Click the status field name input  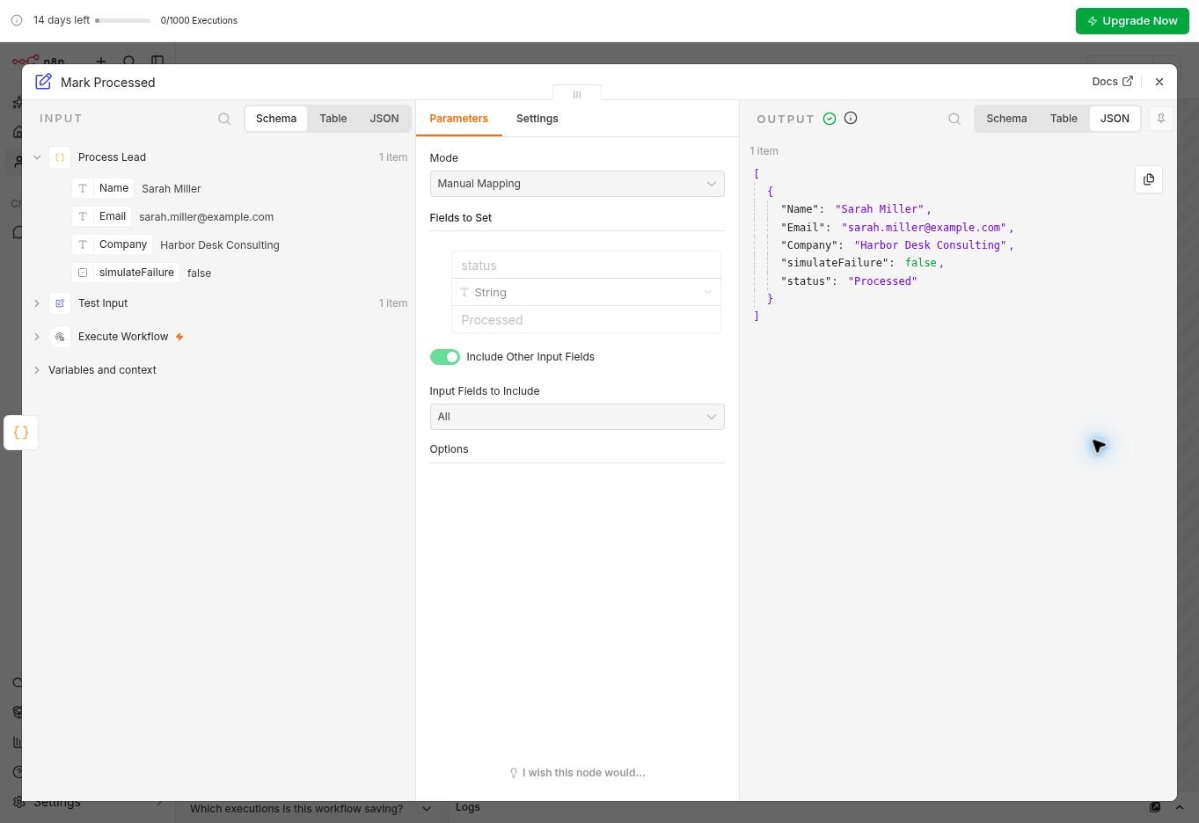click(586, 266)
